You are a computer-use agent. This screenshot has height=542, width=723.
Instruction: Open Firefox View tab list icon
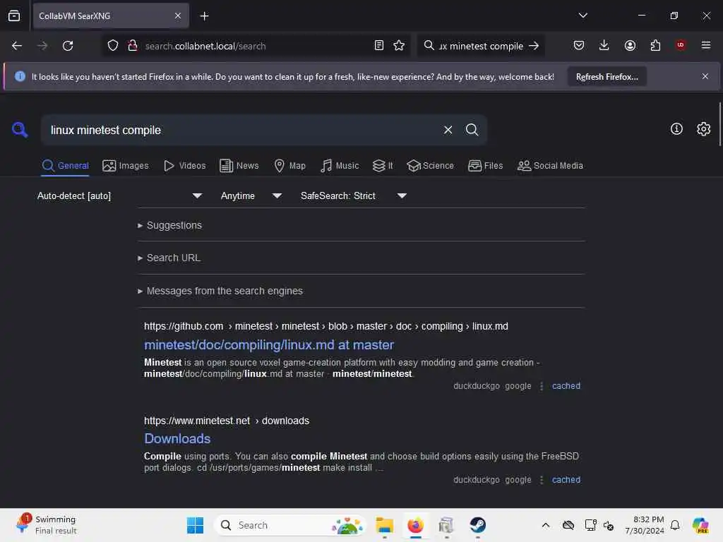14,16
